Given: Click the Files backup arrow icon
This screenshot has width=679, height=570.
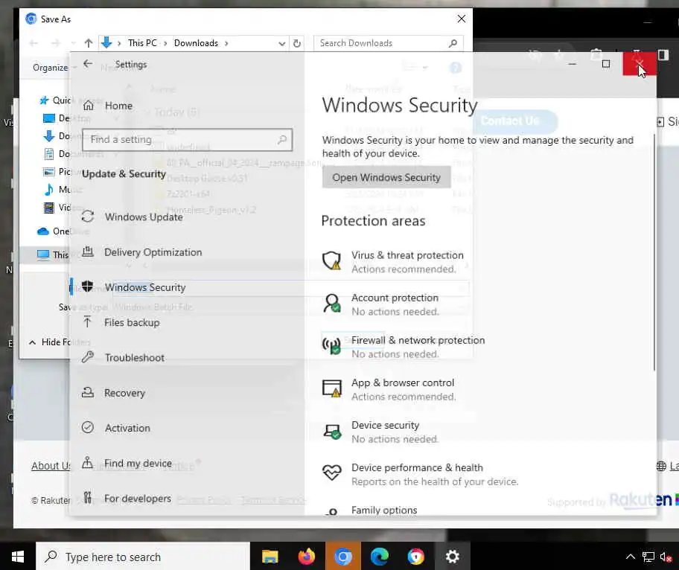Looking at the screenshot, I should click(x=87, y=321).
